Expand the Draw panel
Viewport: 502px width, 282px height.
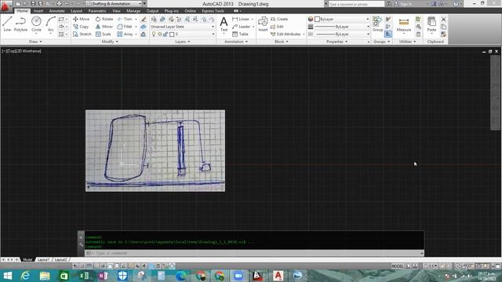(x=35, y=42)
